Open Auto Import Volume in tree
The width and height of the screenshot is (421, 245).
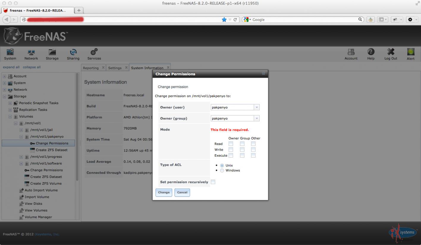(x=41, y=190)
